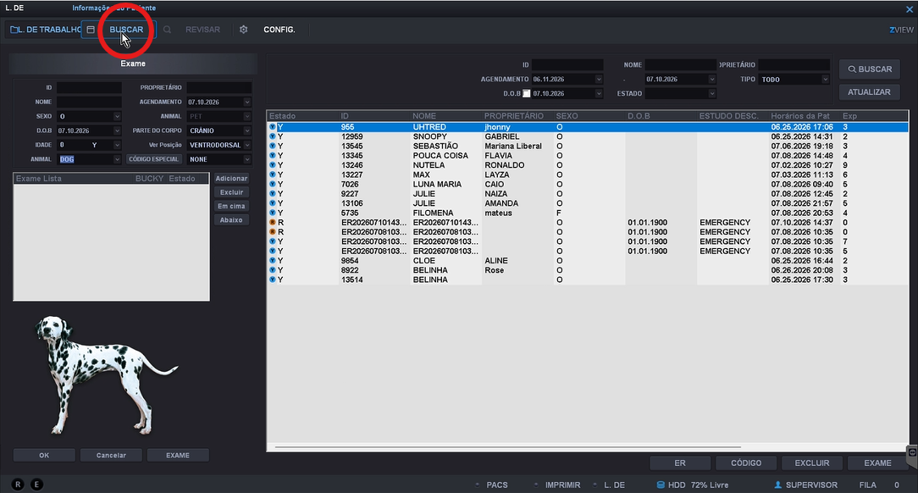Open the L. DE TRABALHO folder icon
Image resolution: width=918 pixels, height=493 pixels.
(14, 30)
